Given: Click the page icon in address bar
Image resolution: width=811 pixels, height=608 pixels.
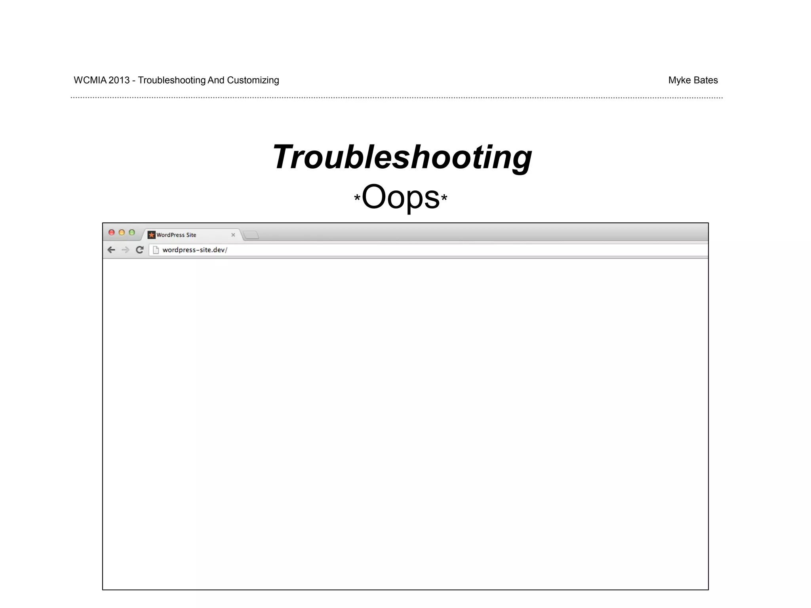Looking at the screenshot, I should point(156,250).
